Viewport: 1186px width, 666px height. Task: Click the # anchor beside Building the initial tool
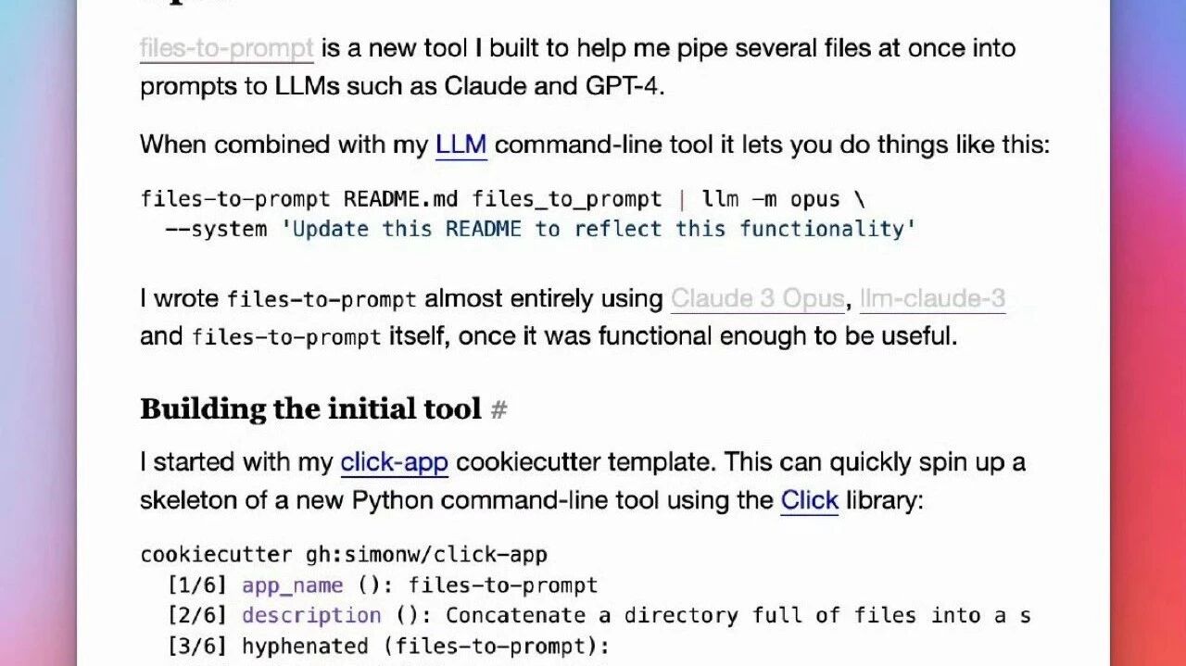tap(498, 409)
